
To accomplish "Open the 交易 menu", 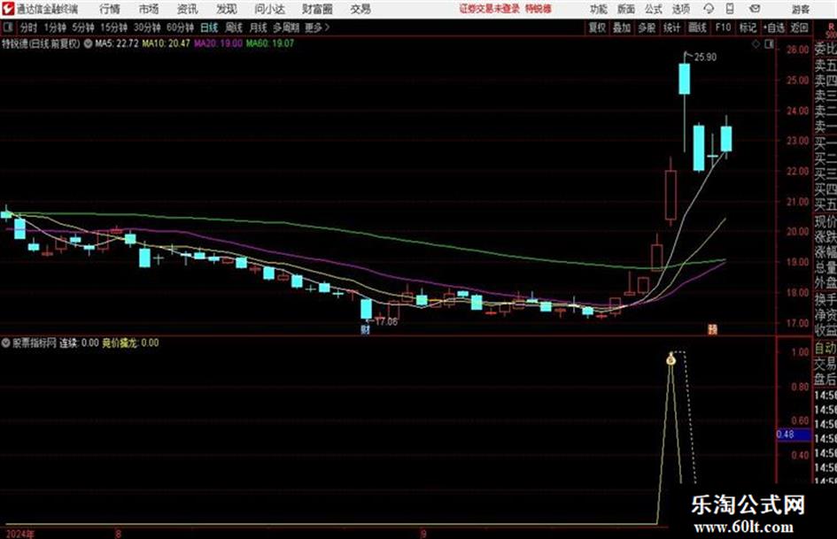I will tap(360, 9).
